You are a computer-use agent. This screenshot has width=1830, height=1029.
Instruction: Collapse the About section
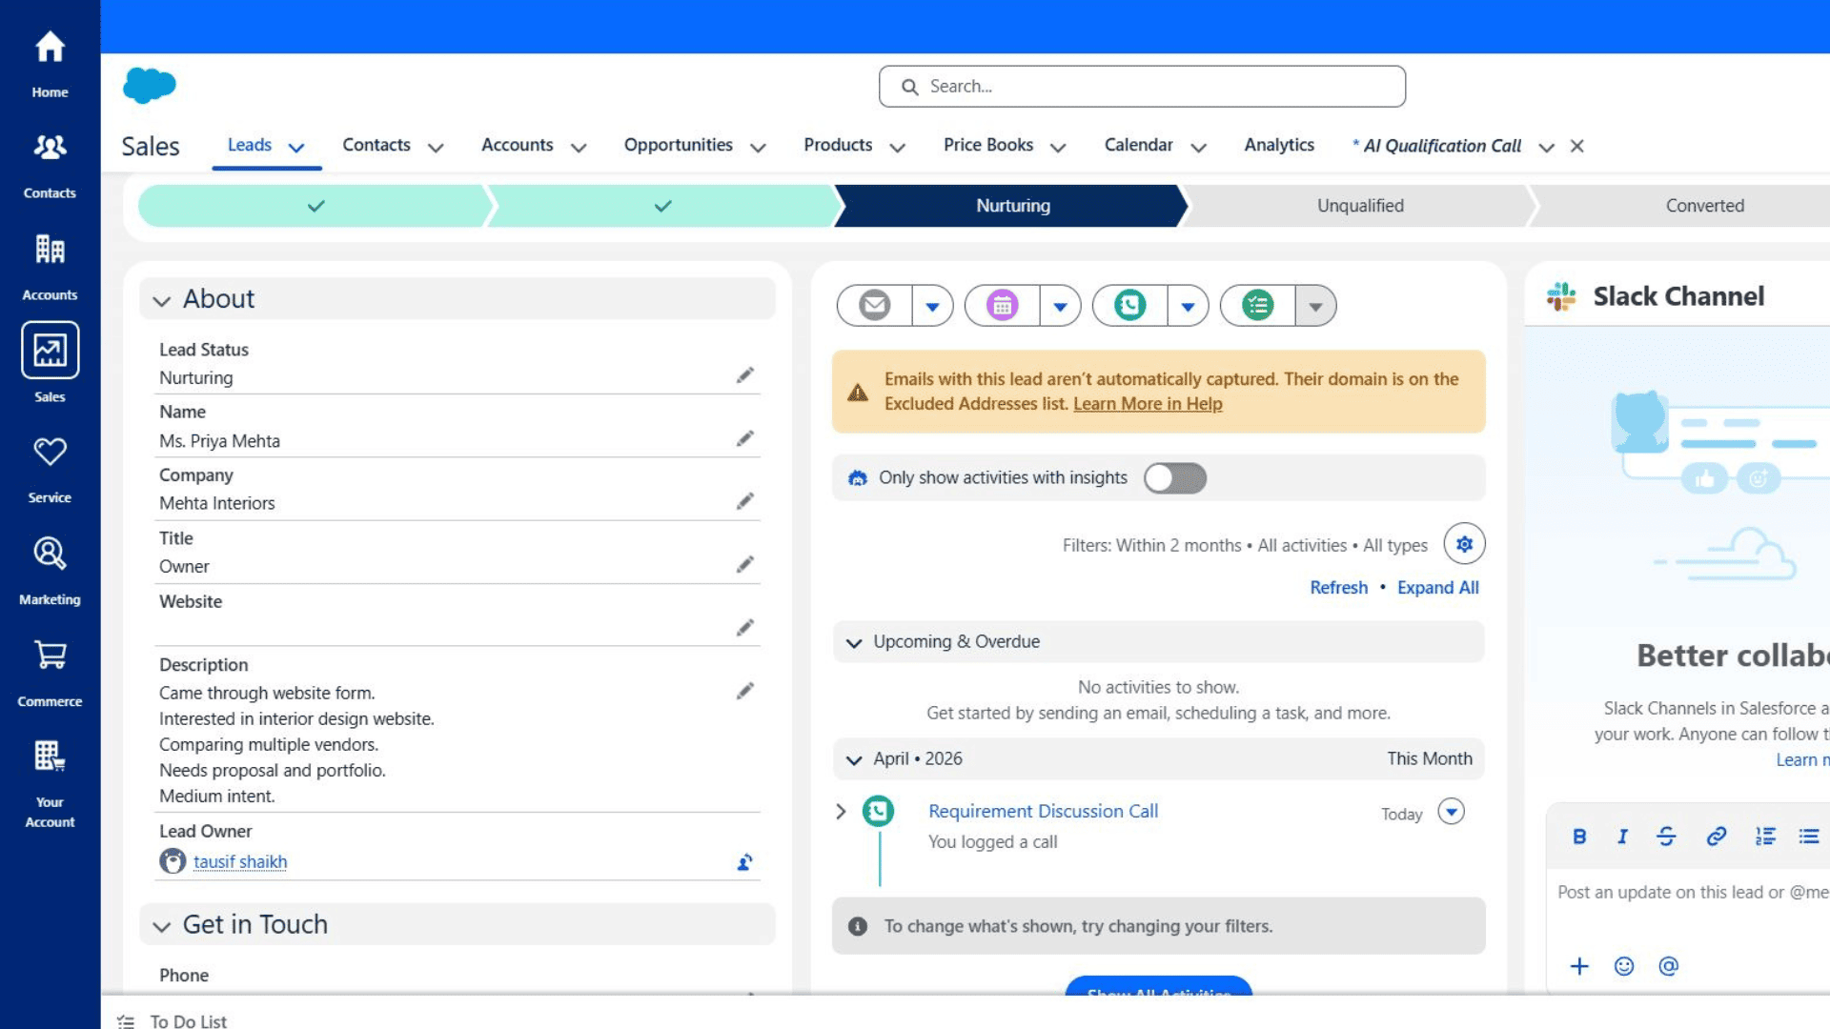click(x=162, y=301)
